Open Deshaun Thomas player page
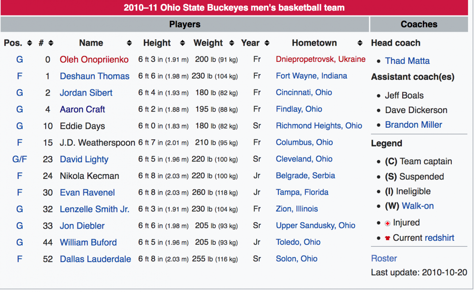The image size is (476, 292). [x=95, y=76]
